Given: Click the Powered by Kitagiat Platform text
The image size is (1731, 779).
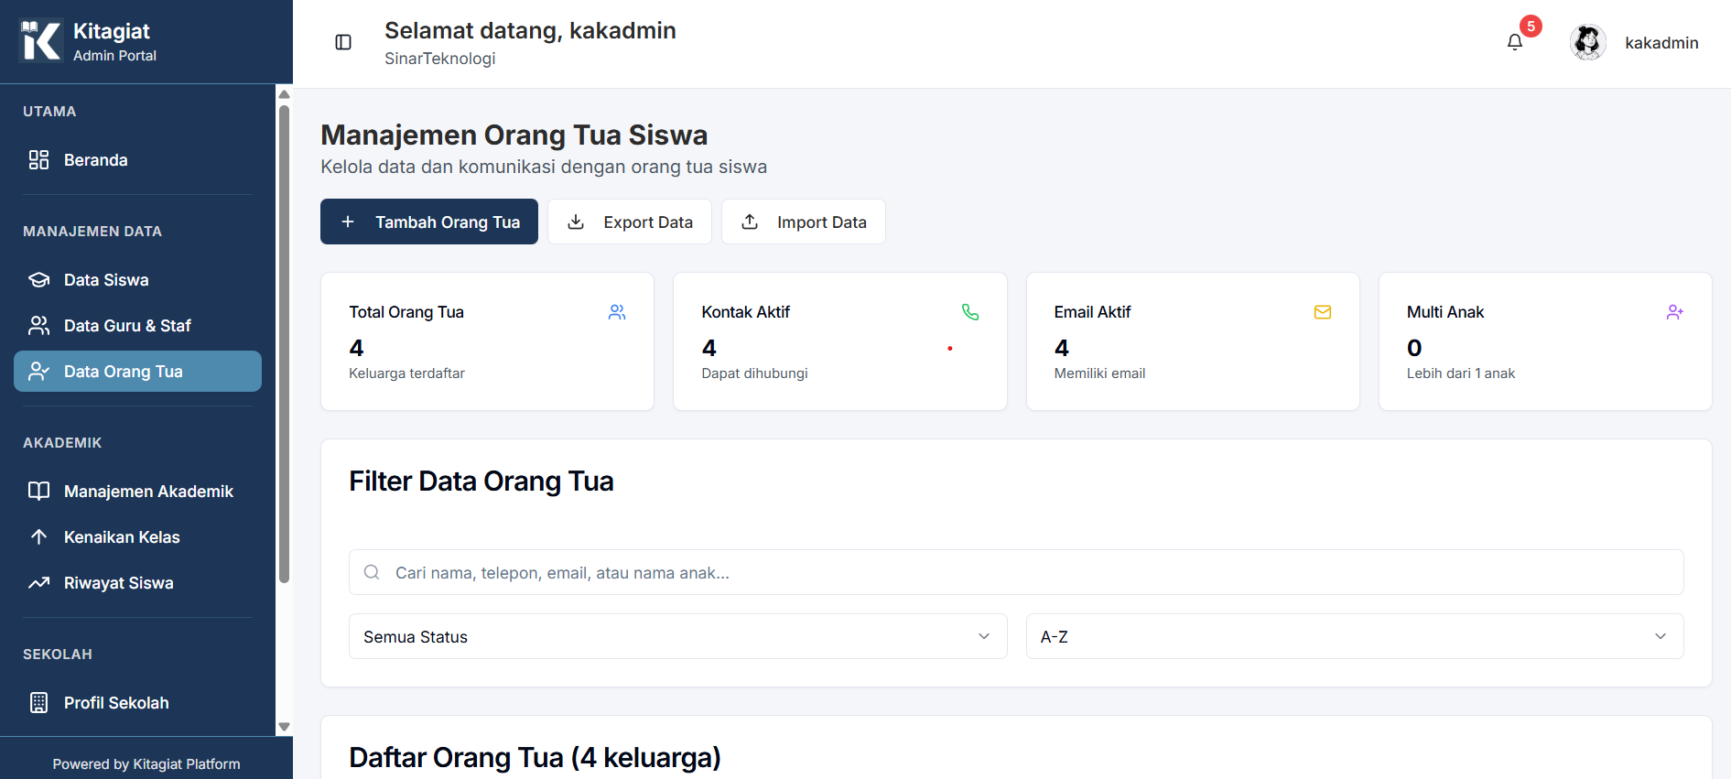Looking at the screenshot, I should [x=146, y=764].
